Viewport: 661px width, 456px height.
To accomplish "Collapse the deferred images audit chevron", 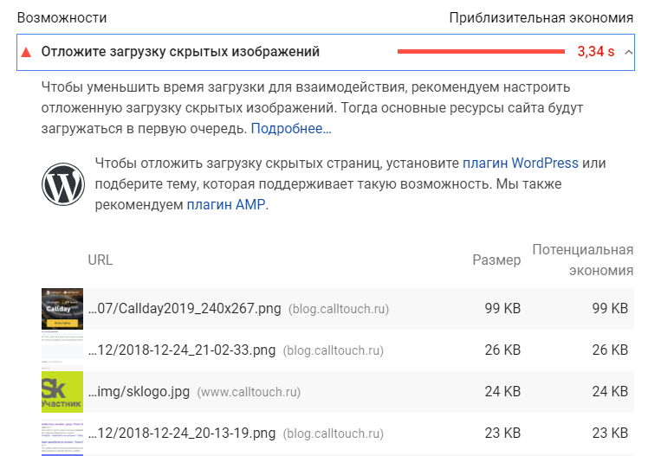I will [629, 52].
